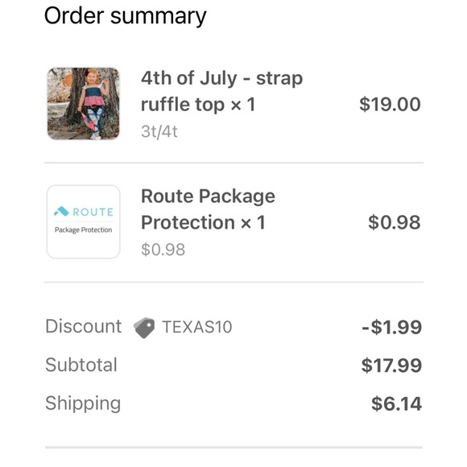Click the discount tag icon

coord(144,328)
